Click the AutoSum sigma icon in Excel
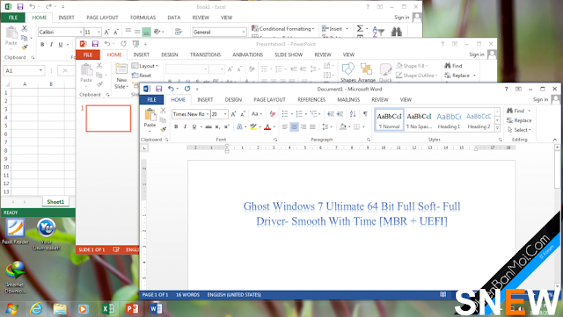Screen dimensions: 563x317 pos(360,28)
